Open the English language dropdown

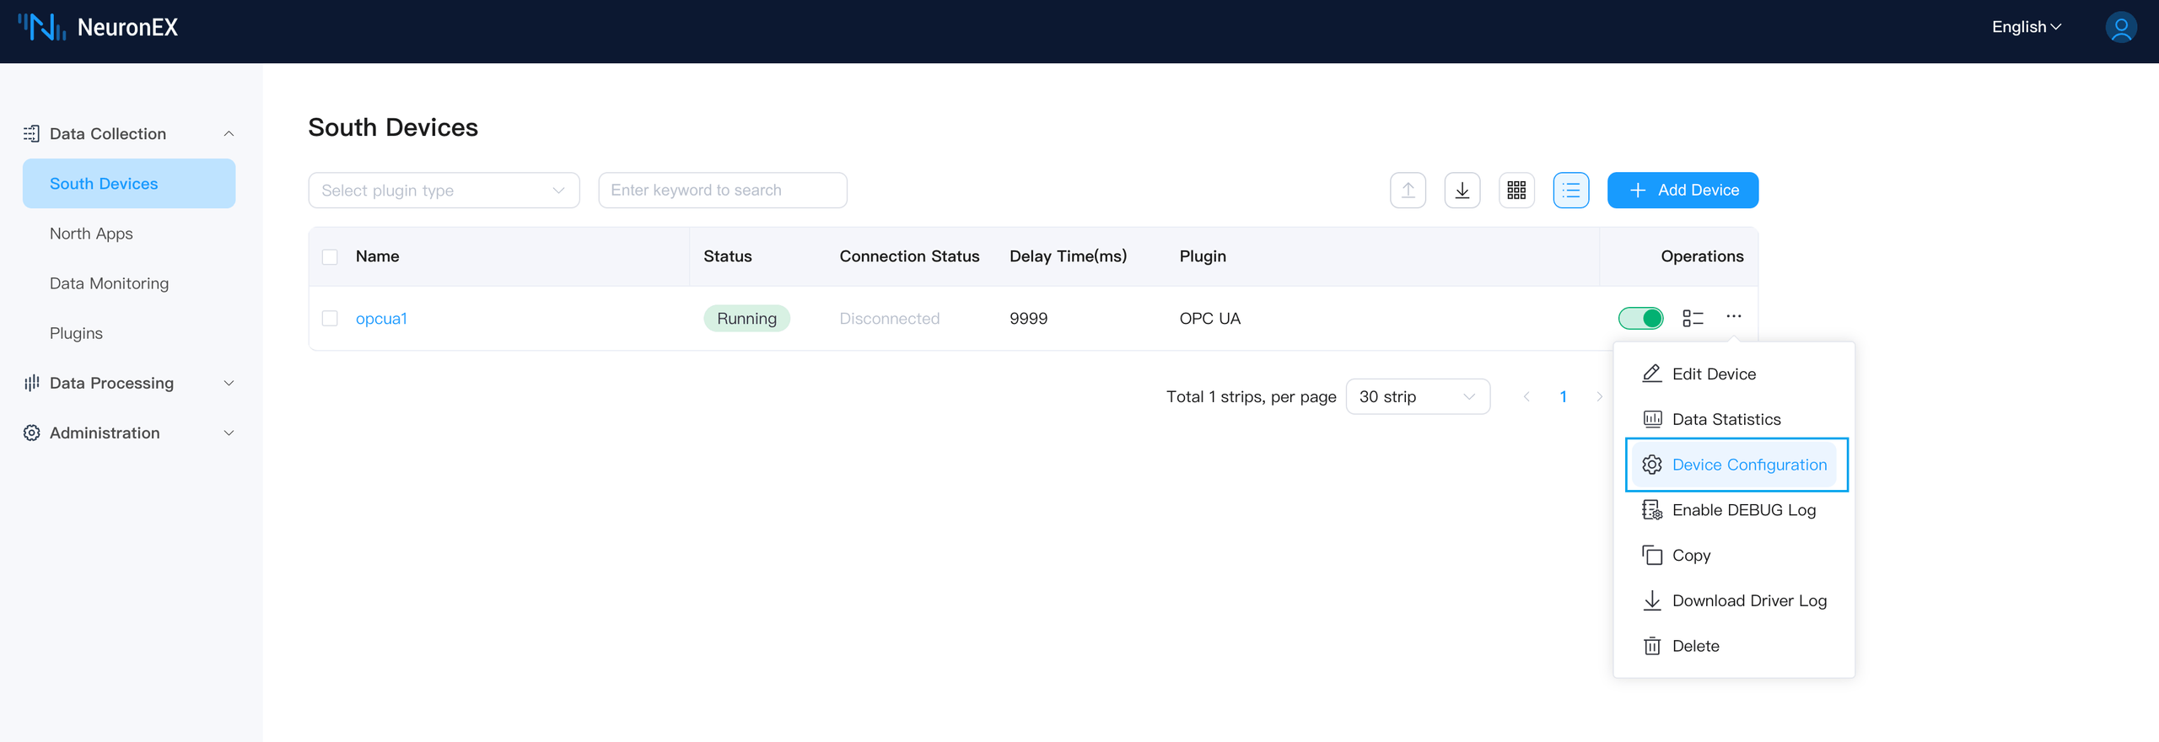tap(2026, 27)
